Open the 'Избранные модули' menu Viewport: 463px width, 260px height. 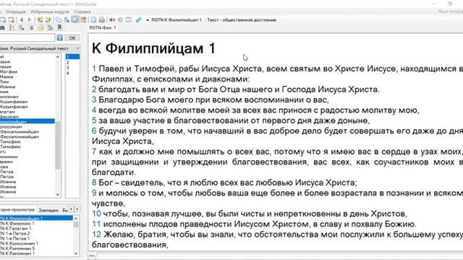click(x=50, y=12)
